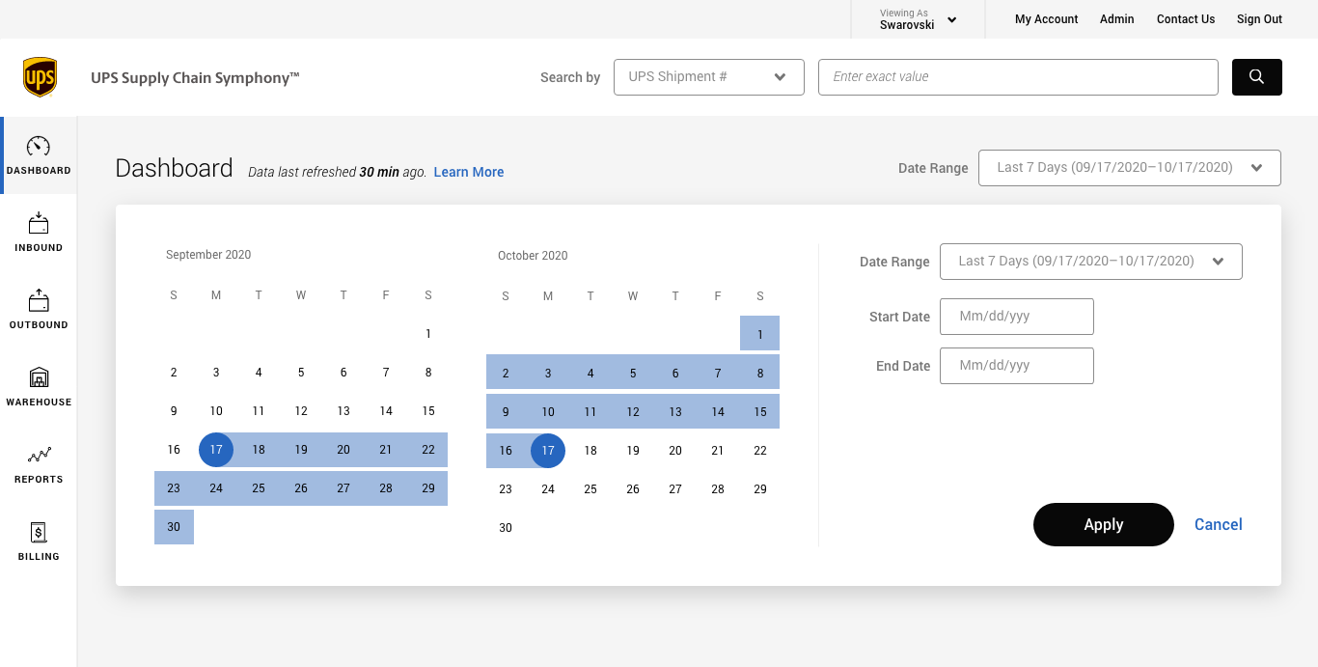Open the Dashboard gauge icon
This screenshot has width=1318, height=667.
[39, 147]
